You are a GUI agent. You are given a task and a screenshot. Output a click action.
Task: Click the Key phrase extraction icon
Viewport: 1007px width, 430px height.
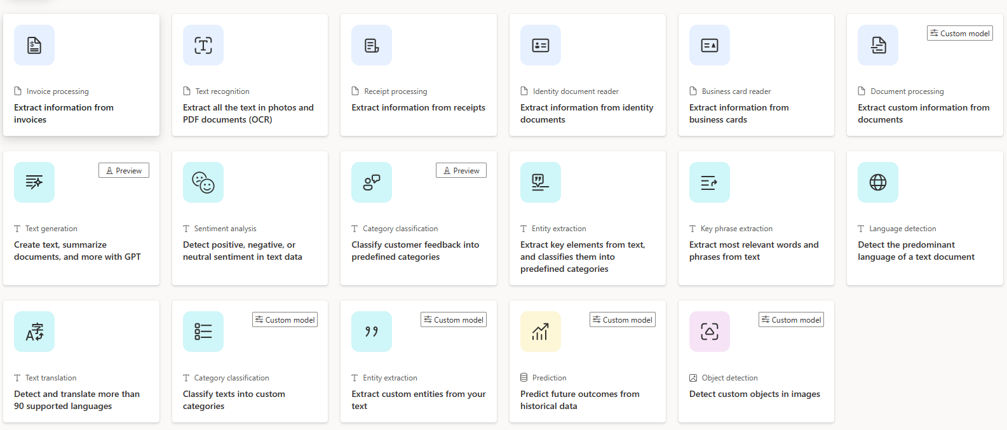click(x=710, y=182)
